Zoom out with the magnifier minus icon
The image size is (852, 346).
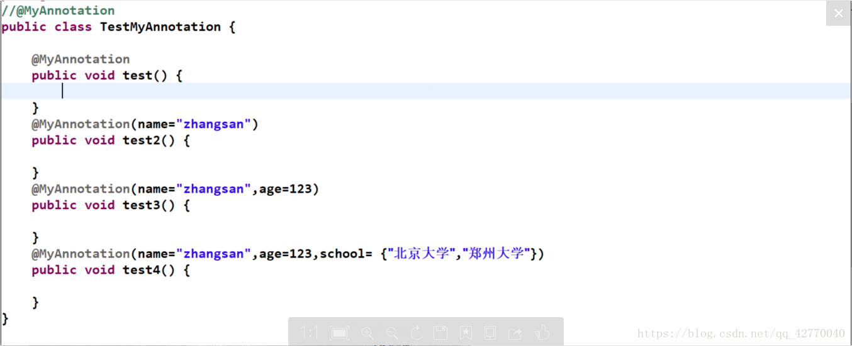click(x=392, y=333)
